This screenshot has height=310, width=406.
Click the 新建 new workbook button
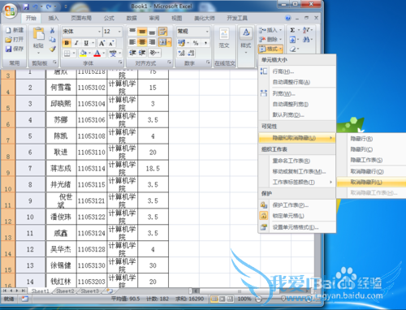(x=15, y=30)
